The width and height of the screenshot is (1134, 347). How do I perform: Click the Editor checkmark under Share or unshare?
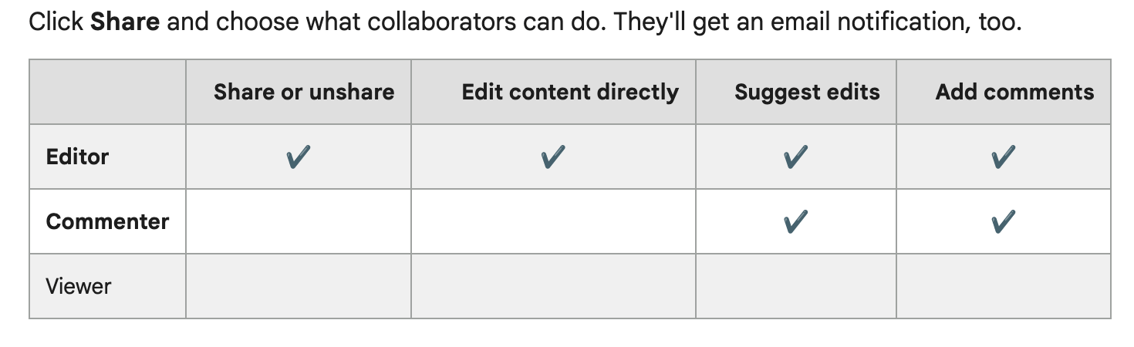(298, 158)
